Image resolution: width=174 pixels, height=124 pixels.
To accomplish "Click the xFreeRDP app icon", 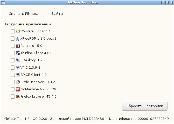I will (18, 39).
